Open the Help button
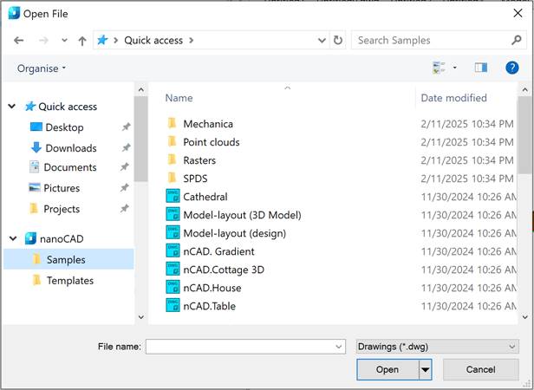 click(x=512, y=68)
